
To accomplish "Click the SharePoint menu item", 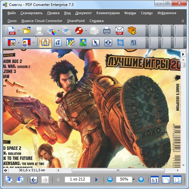I will pyautogui.click(x=76, y=21).
